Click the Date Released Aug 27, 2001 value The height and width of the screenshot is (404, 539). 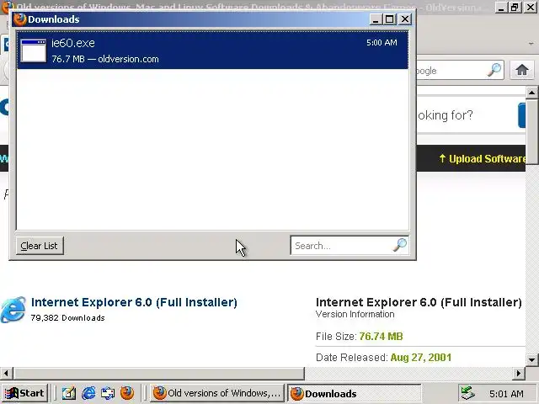421,357
